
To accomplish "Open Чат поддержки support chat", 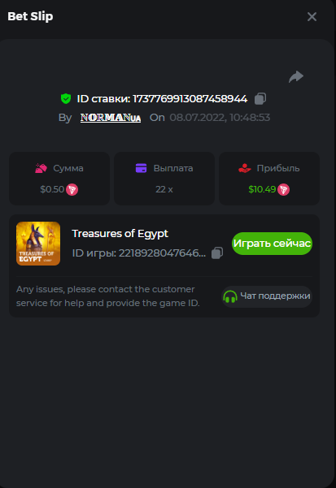I will 267,296.
